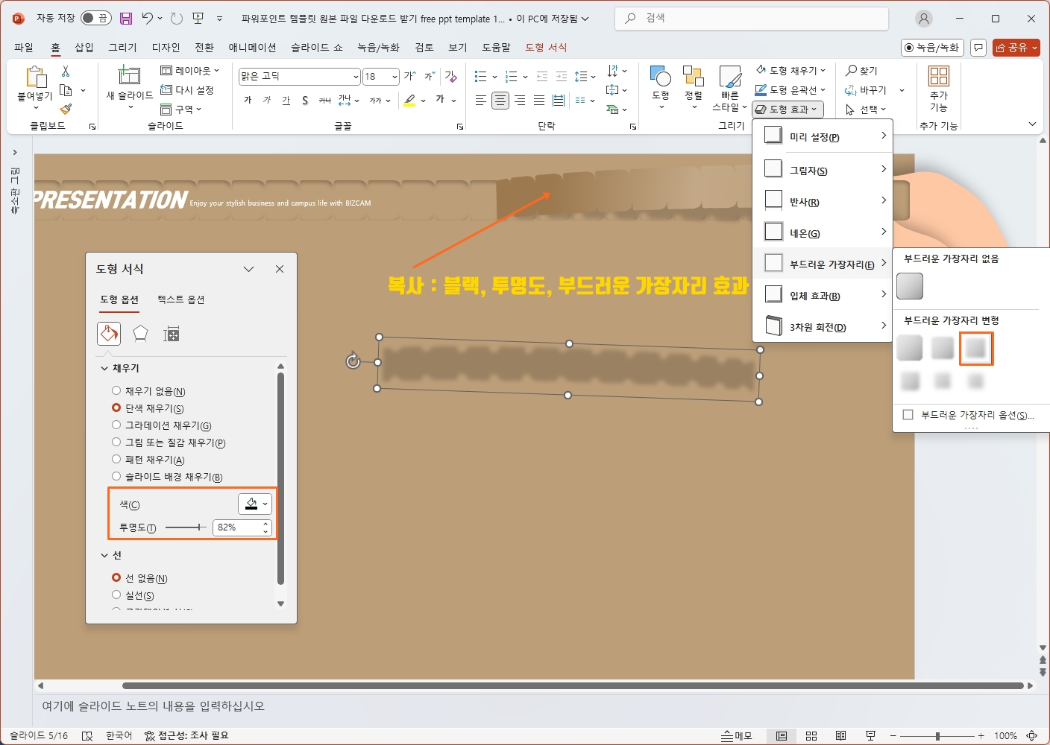Viewport: 1050px width, 745px height.
Task: Click the search box in title bar
Action: pos(752,19)
